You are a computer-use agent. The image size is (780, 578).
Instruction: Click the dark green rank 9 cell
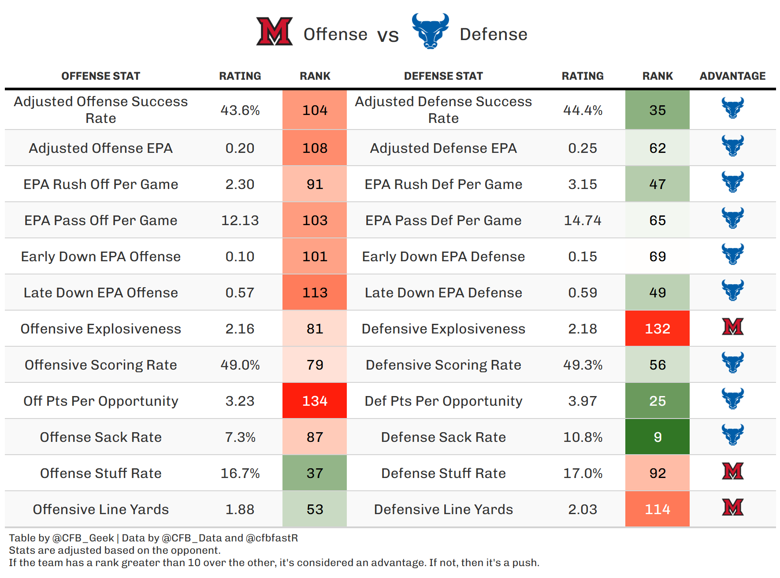[657, 437]
